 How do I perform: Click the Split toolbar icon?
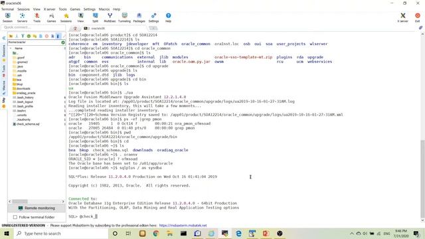coord(95,17)
